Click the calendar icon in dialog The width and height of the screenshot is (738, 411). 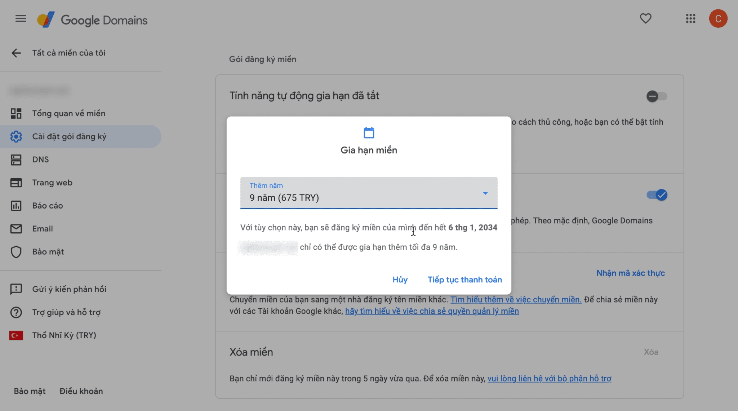(369, 133)
